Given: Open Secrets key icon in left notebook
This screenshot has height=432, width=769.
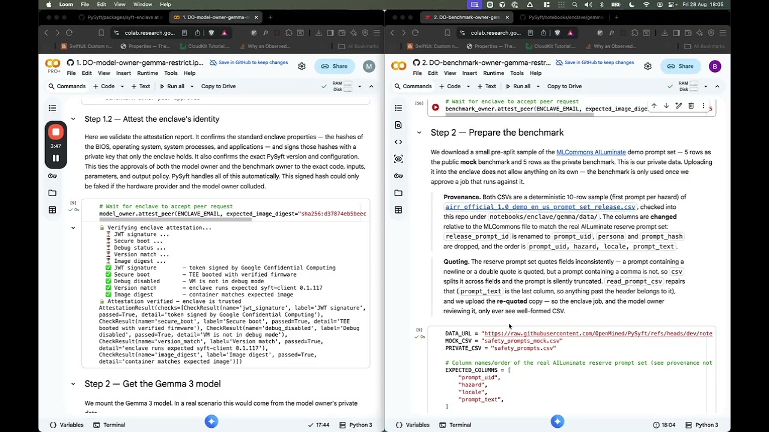Looking at the screenshot, I should click(x=52, y=176).
